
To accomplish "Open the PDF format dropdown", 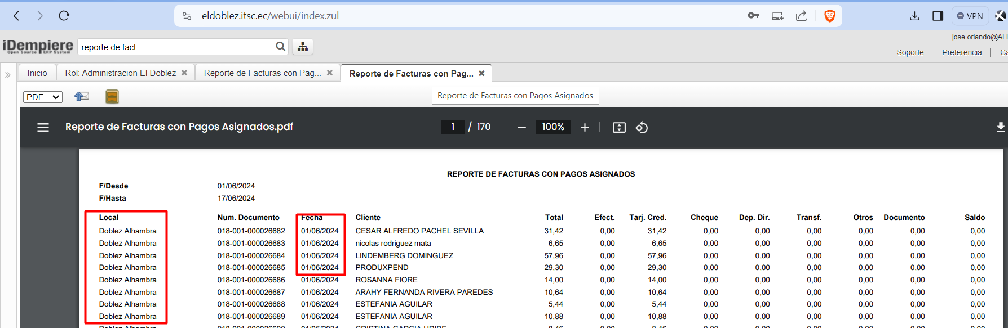I will point(43,97).
